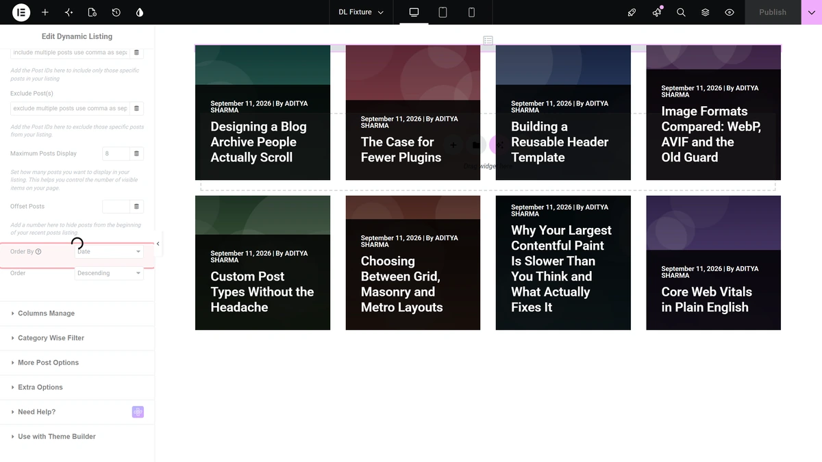Open the save options arrow beside Publish

812,12
